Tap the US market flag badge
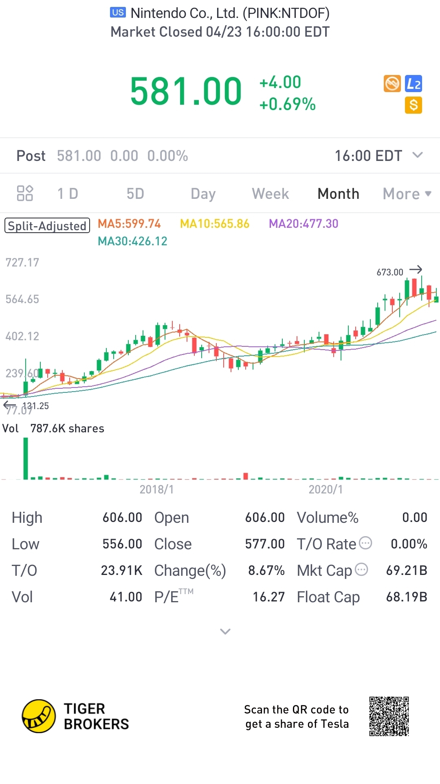Image resolution: width=440 pixels, height=784 pixels. [118, 13]
